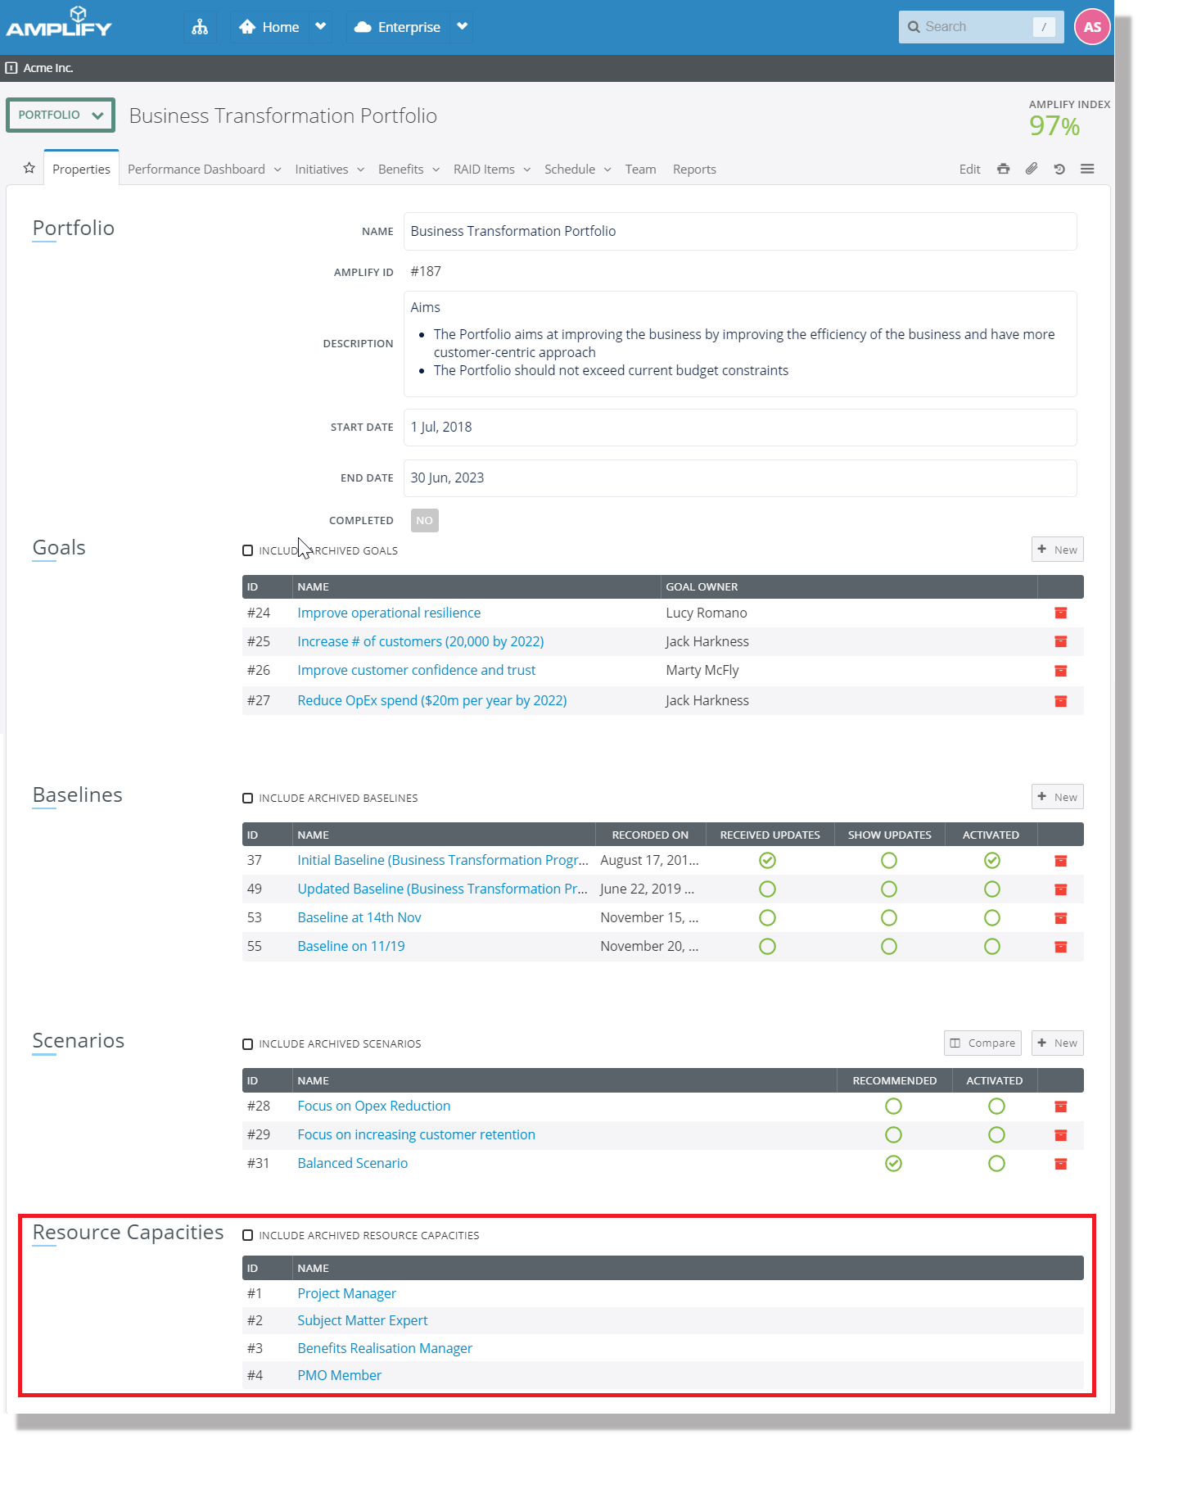Click the Compare scenarios button

(982, 1043)
